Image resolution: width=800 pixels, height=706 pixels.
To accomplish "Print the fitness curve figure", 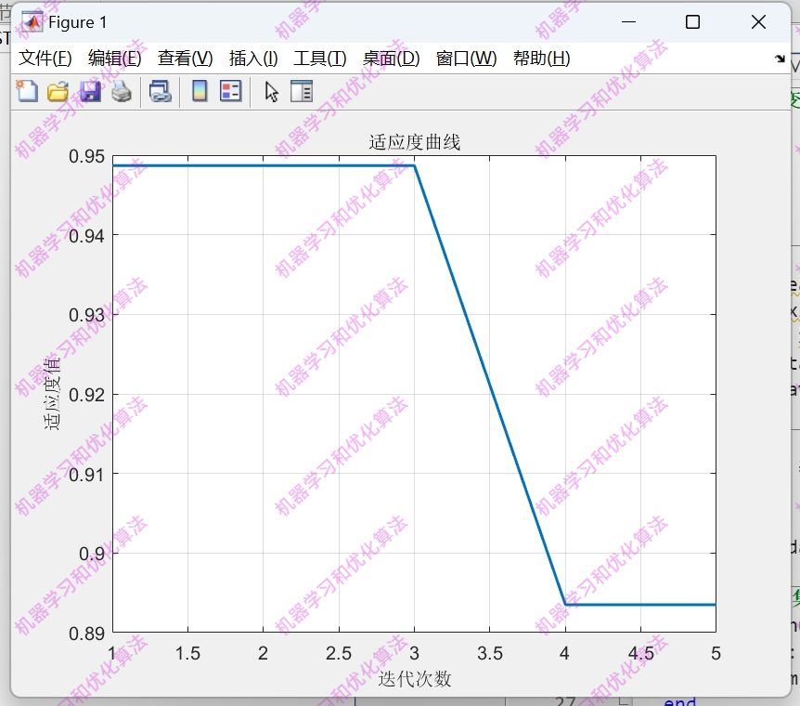I will pyautogui.click(x=121, y=91).
